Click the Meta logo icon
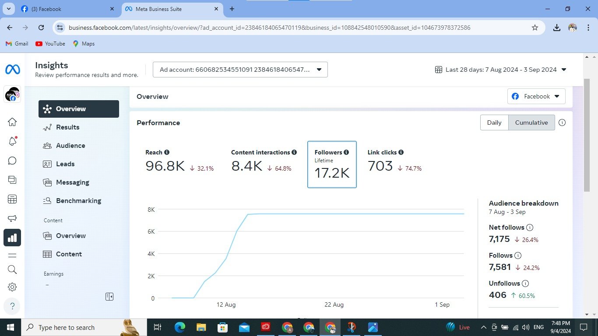598x336 pixels. pos(12,69)
